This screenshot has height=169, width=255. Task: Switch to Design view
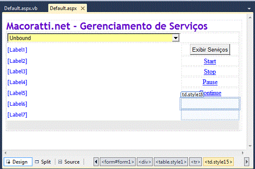pos(18,162)
